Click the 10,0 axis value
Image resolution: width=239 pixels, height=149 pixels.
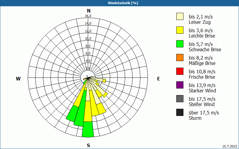click(88, 38)
